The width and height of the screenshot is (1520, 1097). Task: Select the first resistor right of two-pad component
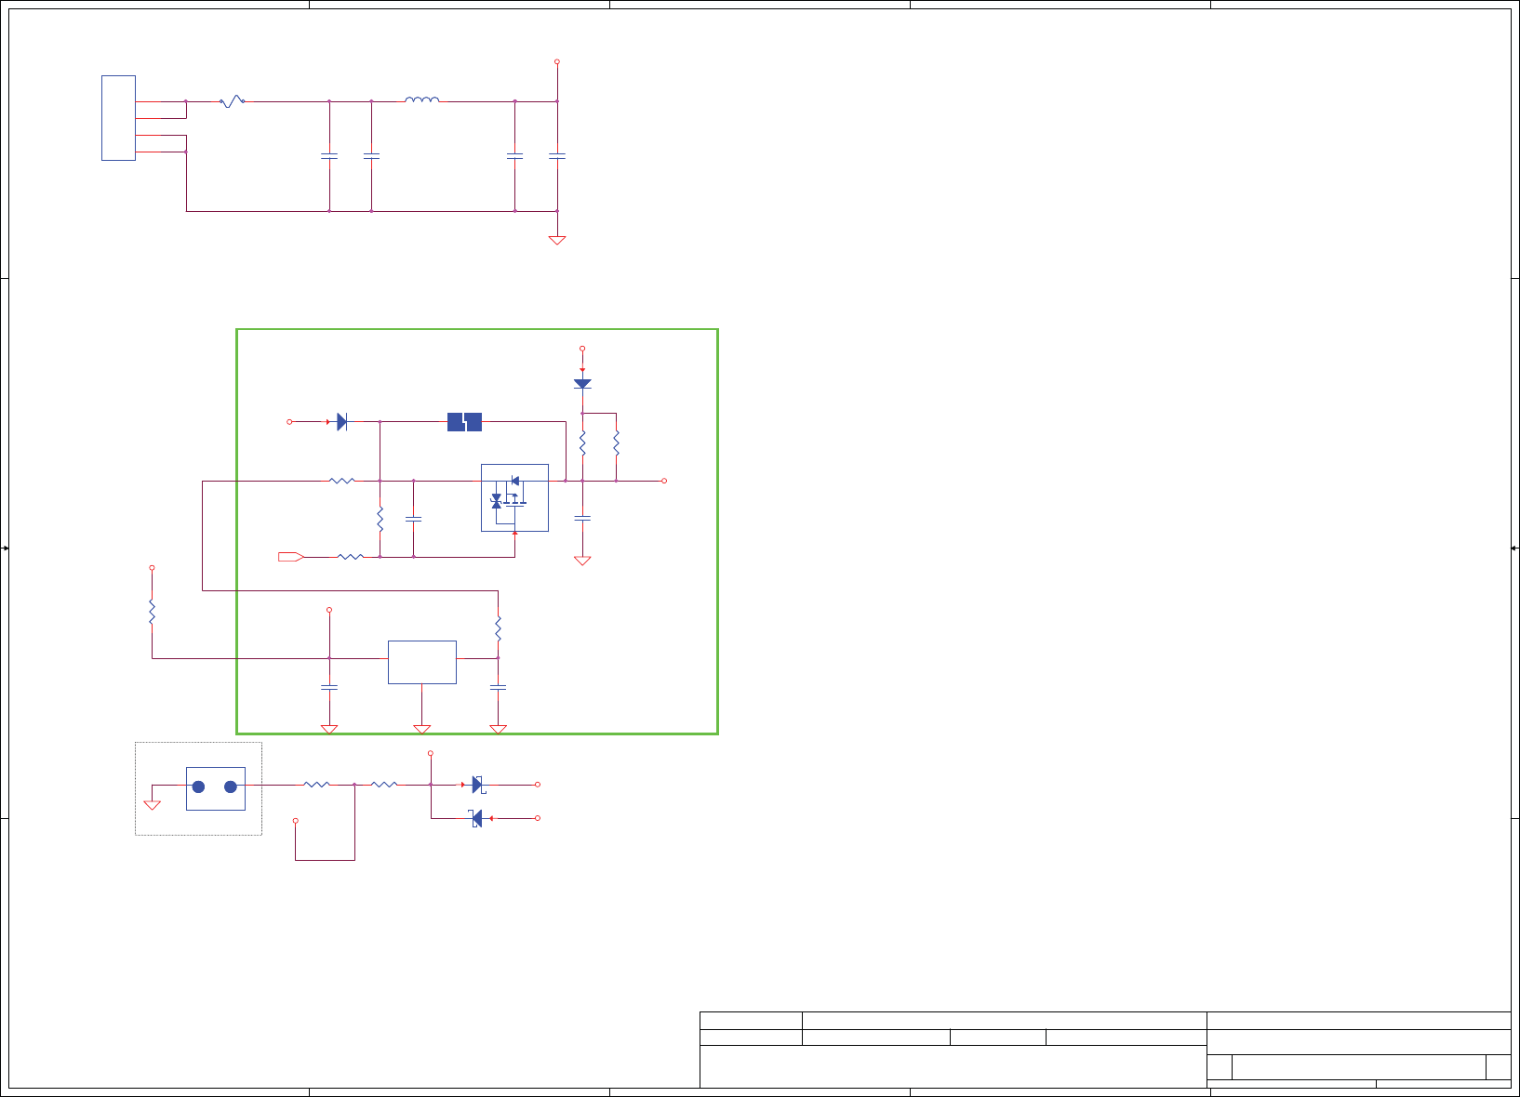pos(317,785)
